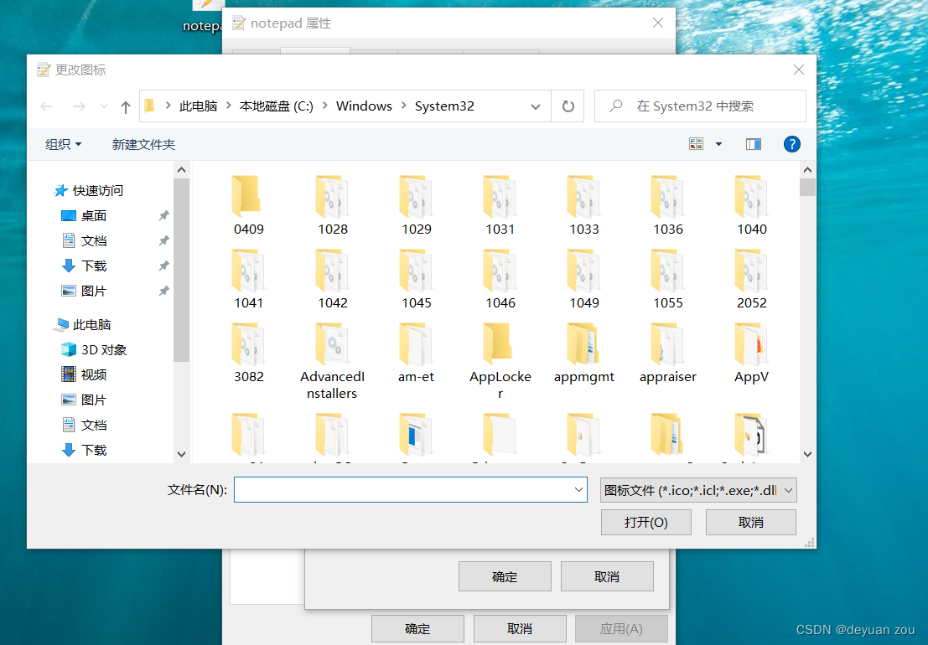Screen dimensions: 928x645
Task: Open help with the question mark icon
Action: pos(791,143)
